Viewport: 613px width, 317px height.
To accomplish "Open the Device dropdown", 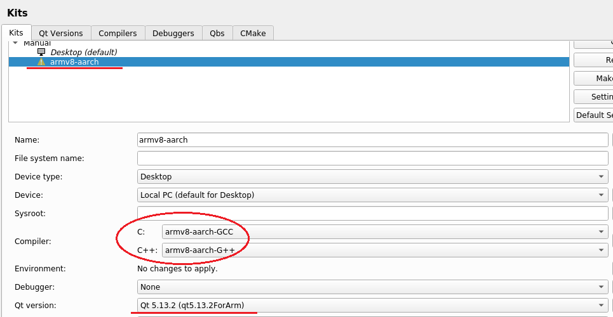I will tap(373, 195).
